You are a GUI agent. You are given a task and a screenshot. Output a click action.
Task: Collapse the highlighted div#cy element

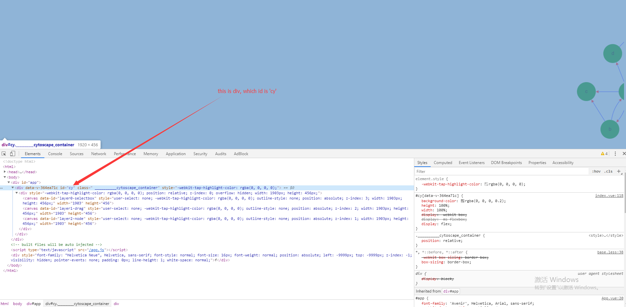pyautogui.click(x=12, y=188)
